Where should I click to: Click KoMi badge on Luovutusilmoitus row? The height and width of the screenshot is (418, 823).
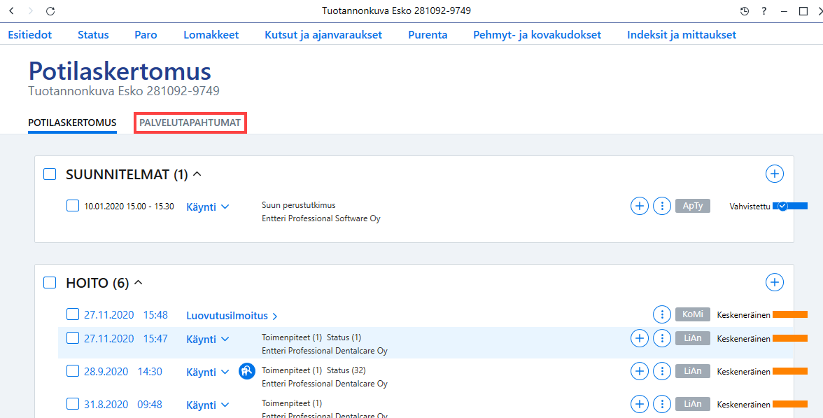tap(693, 314)
